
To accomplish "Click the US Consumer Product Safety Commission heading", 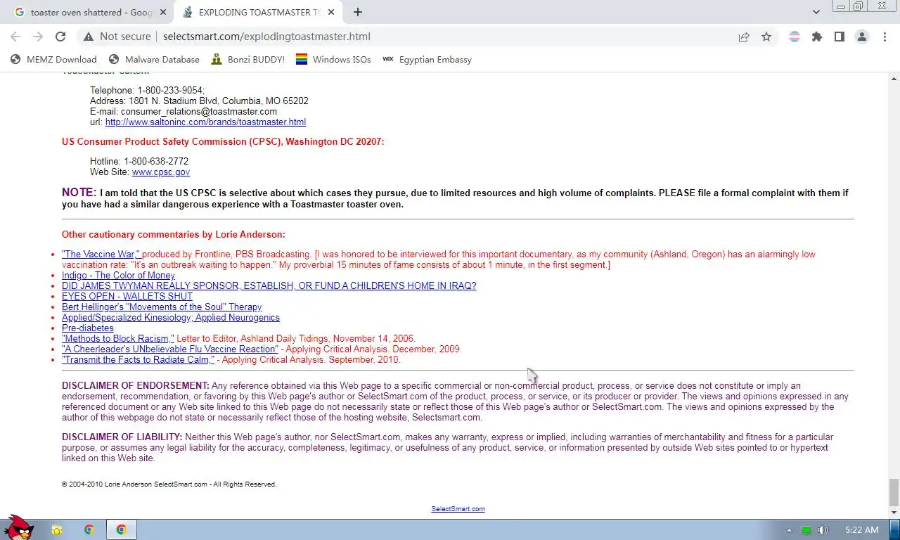I will pyautogui.click(x=223, y=142).
